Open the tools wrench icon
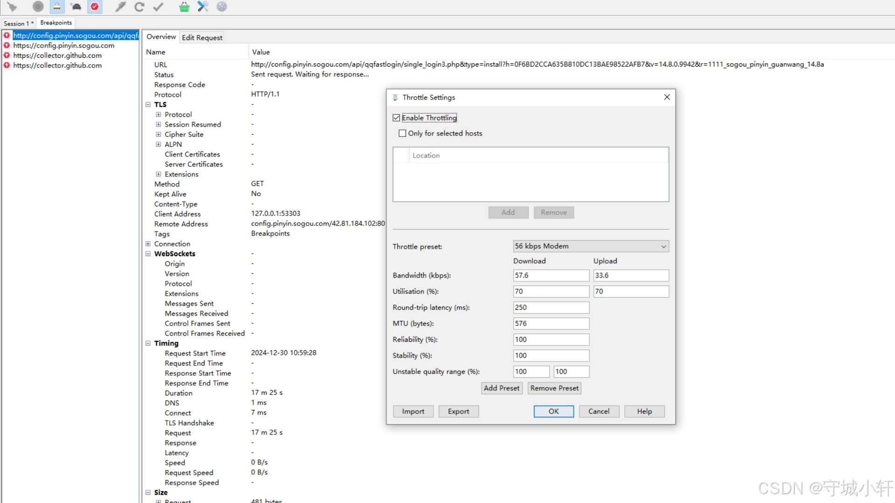This screenshot has width=895, height=503. 203,7
